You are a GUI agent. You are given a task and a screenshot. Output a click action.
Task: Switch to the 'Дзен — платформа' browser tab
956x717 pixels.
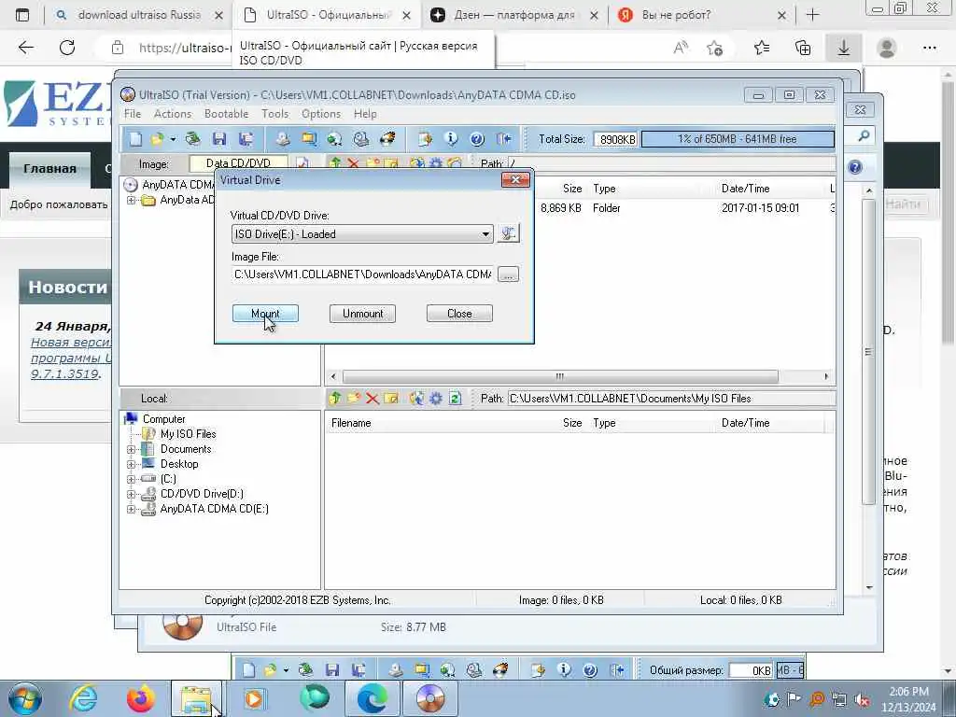(x=514, y=15)
